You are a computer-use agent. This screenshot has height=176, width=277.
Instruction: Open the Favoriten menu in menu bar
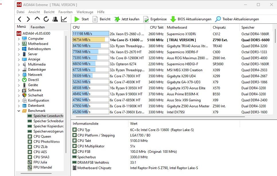point(65,12)
